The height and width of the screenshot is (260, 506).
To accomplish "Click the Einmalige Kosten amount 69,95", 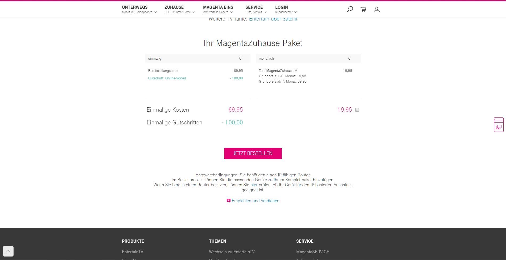I will 236,110.
